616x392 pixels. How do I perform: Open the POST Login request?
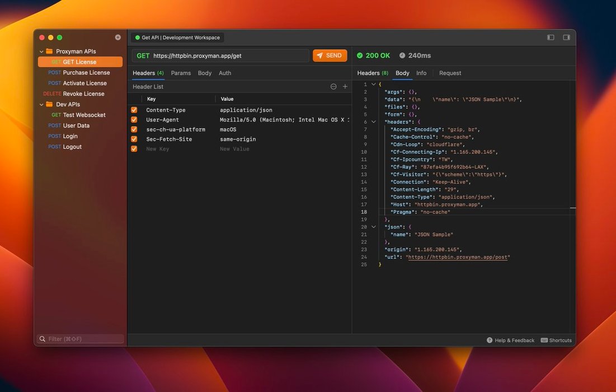[80, 136]
